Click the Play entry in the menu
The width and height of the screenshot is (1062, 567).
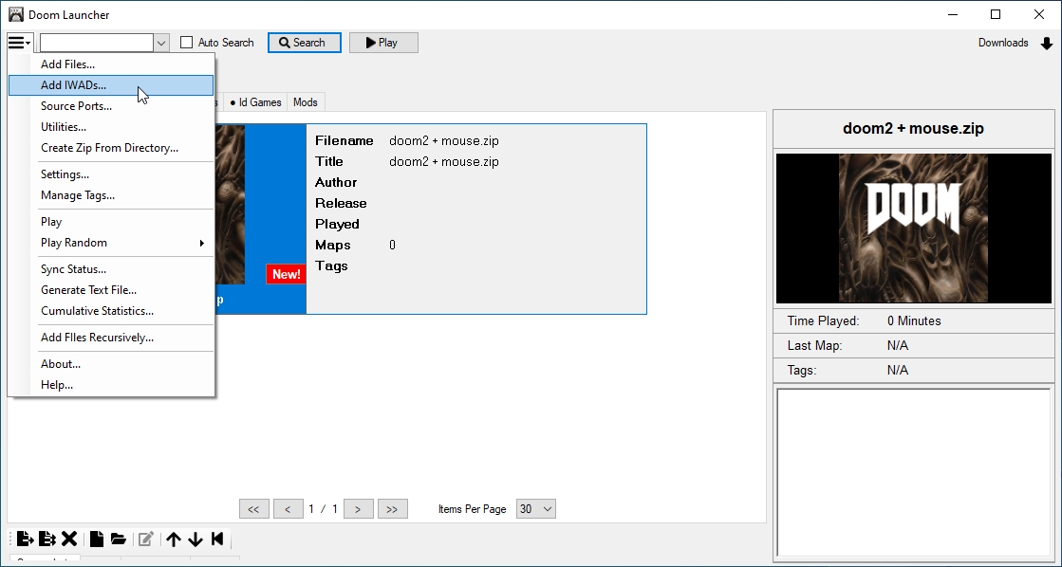point(111,222)
